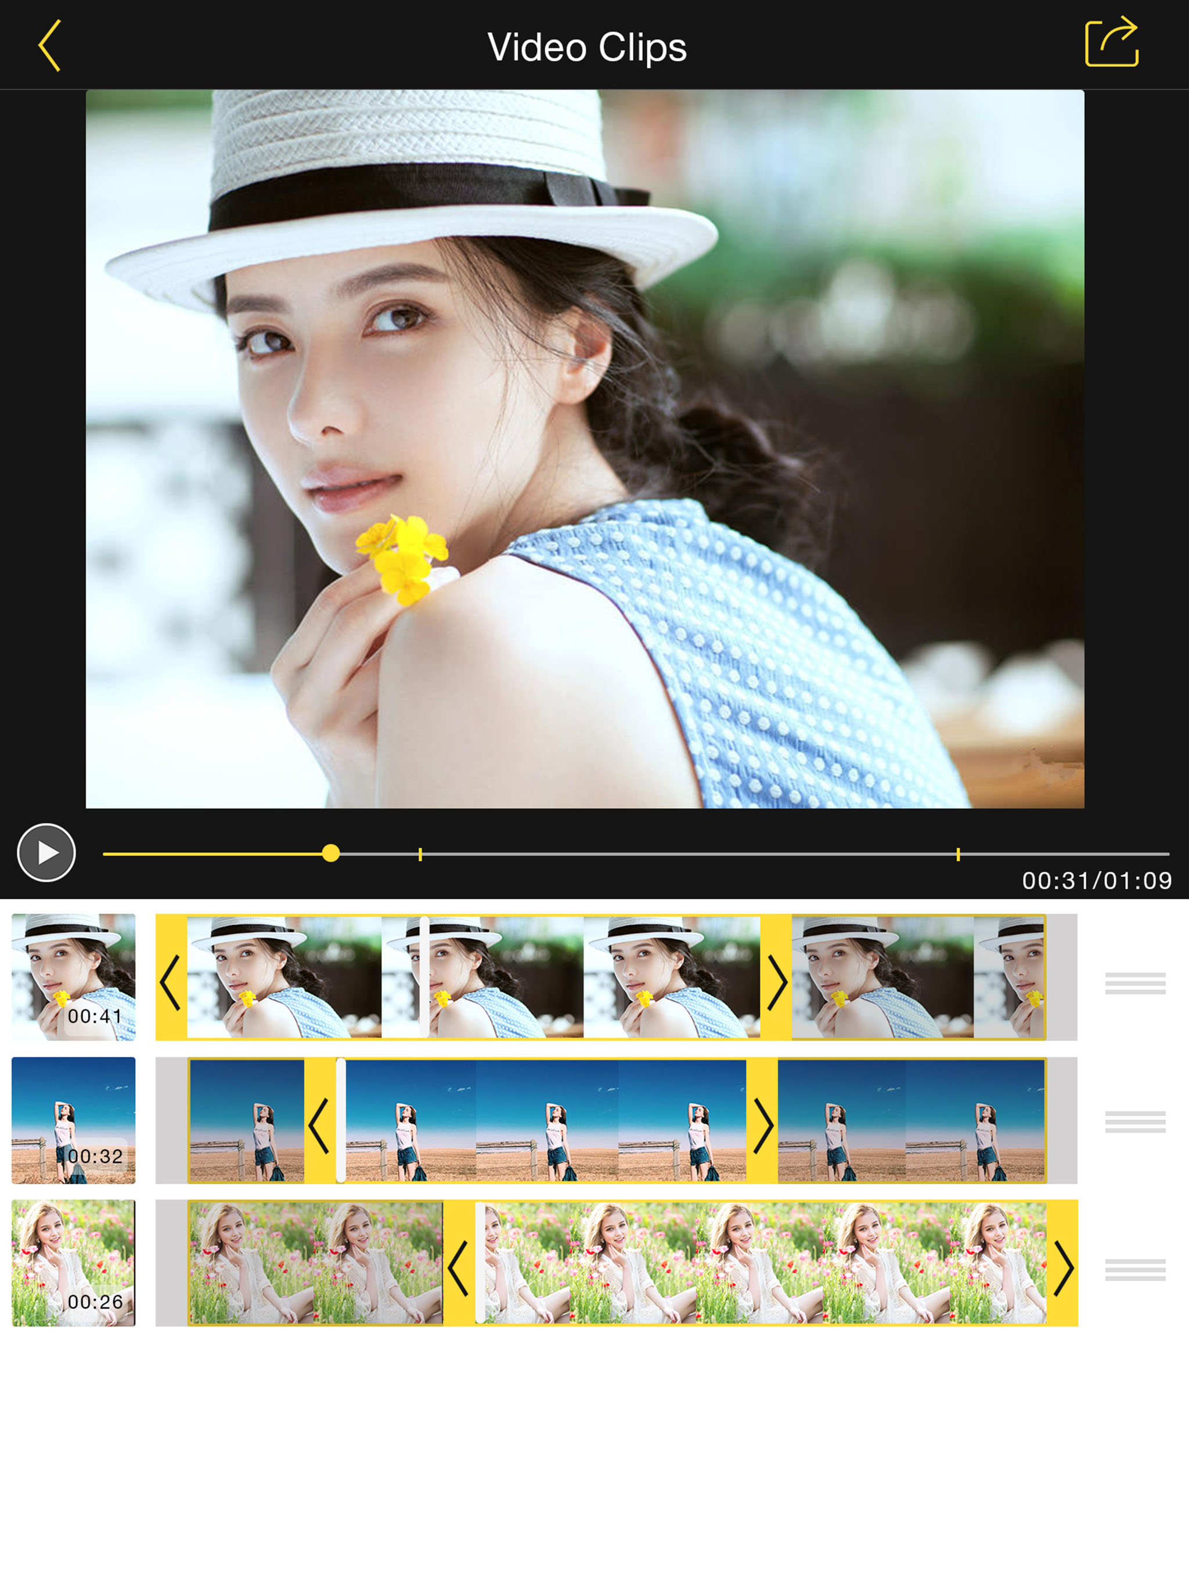Screen dimensions: 1189x1586
Task: Click the yellow playhead knob on the progress bar
Action: point(330,853)
